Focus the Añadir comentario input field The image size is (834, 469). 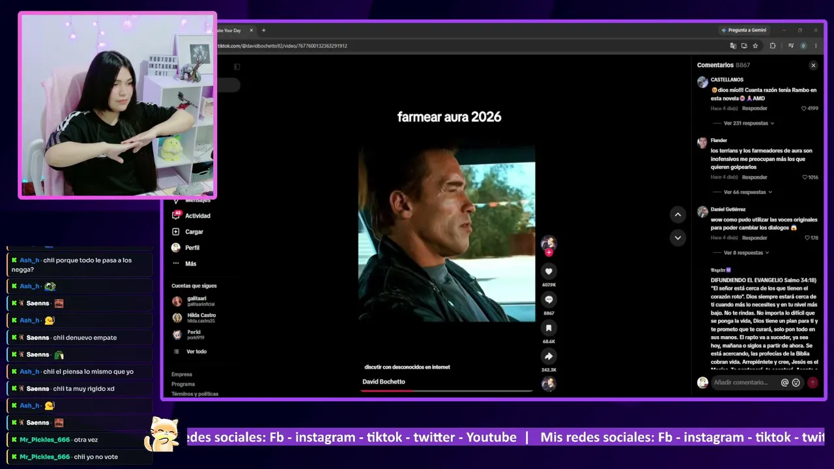coord(745,383)
